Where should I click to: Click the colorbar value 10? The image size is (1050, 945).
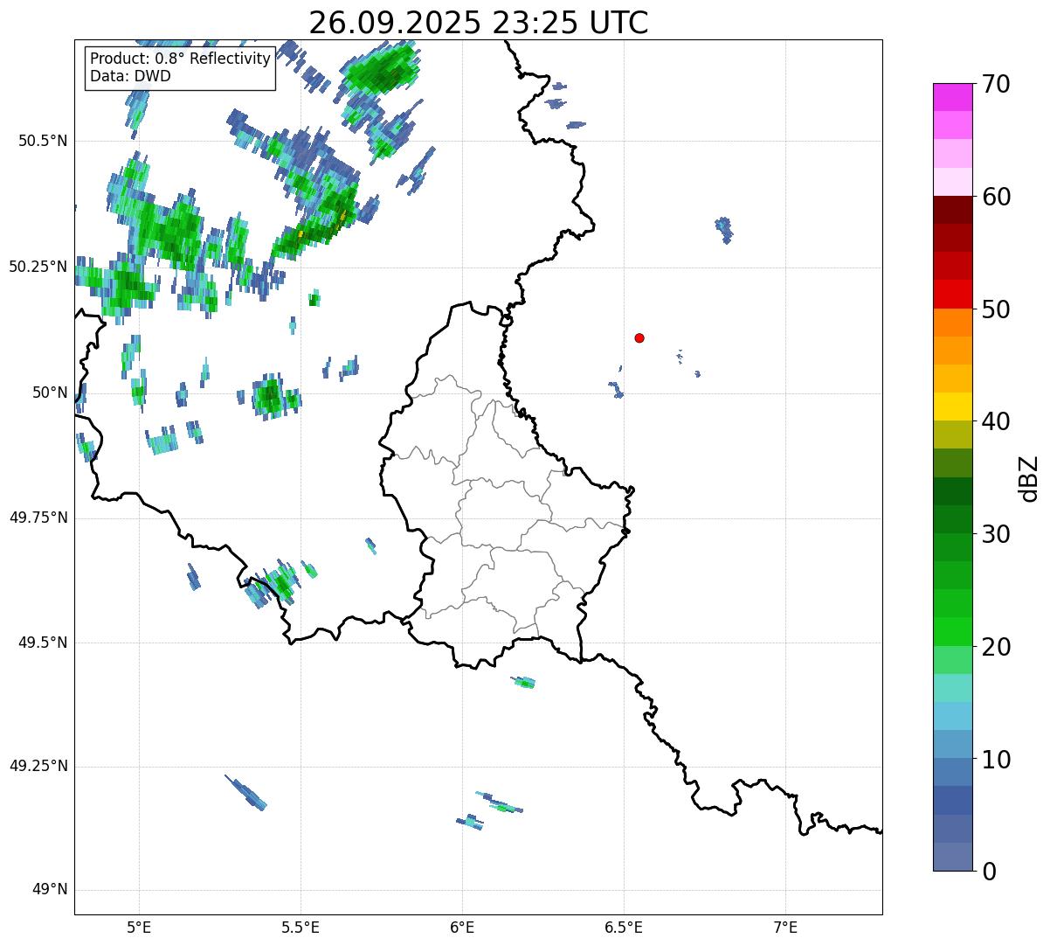pos(996,760)
